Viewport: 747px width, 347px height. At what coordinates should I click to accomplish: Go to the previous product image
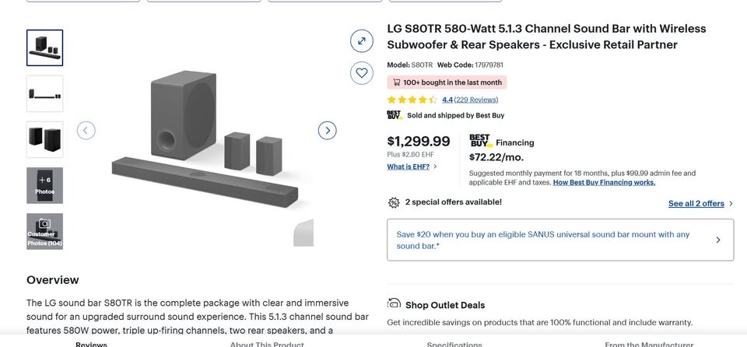[x=86, y=130]
